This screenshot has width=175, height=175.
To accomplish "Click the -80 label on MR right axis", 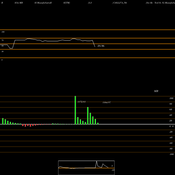I will pyautogui.click(x=171, y=149).
